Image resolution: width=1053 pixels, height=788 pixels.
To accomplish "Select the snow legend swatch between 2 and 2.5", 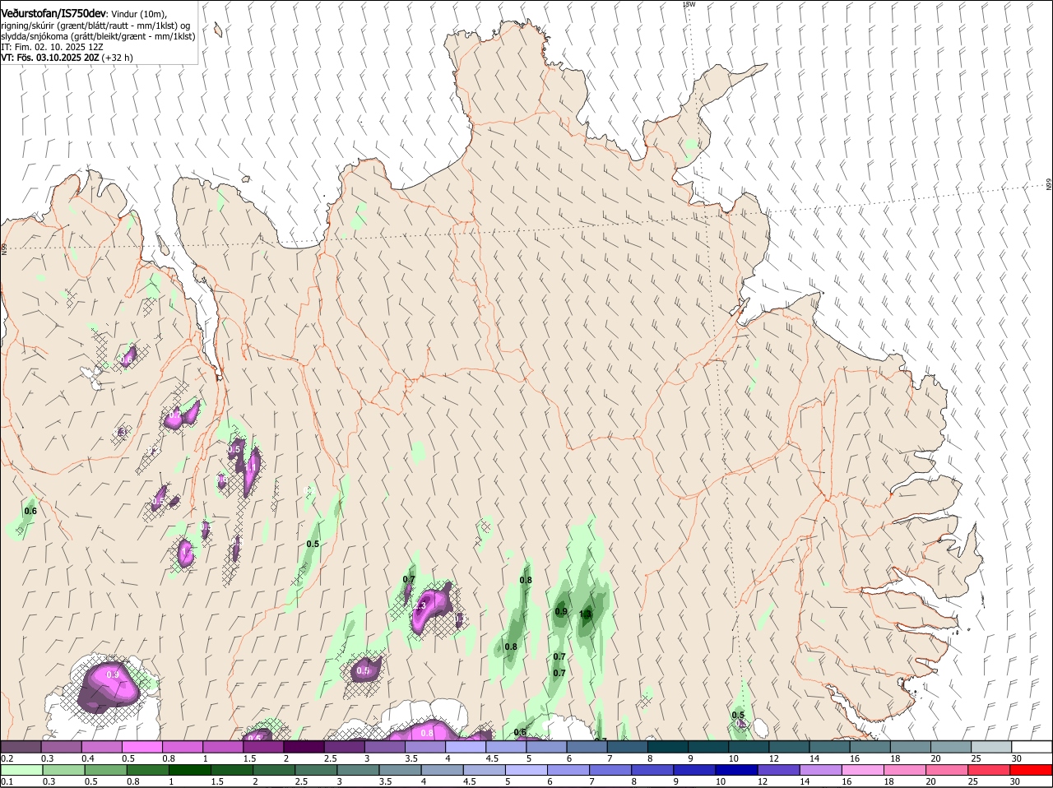I will [x=306, y=747].
